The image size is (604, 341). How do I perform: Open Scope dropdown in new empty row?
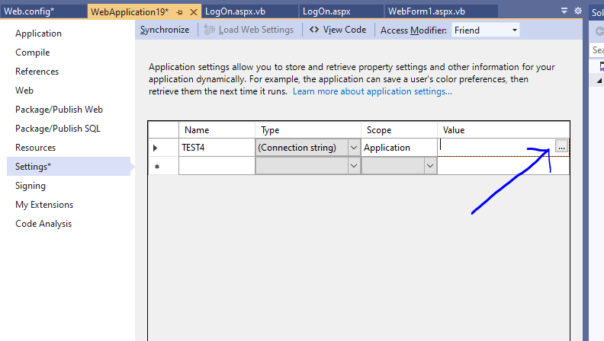tap(430, 166)
